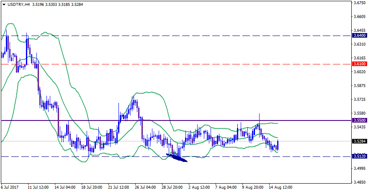Click the red 3.6100 price label
The image size is (368, 192).
[360, 64]
